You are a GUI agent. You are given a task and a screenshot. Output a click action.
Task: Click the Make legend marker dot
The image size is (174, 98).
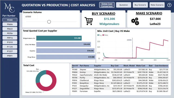[x=103, y=35]
